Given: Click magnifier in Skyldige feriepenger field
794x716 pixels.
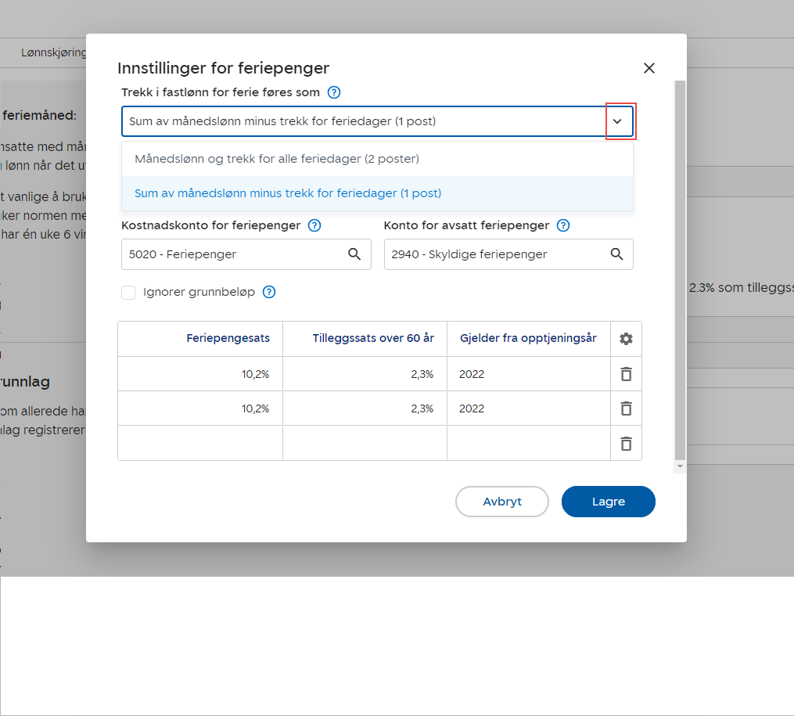Looking at the screenshot, I should (617, 254).
